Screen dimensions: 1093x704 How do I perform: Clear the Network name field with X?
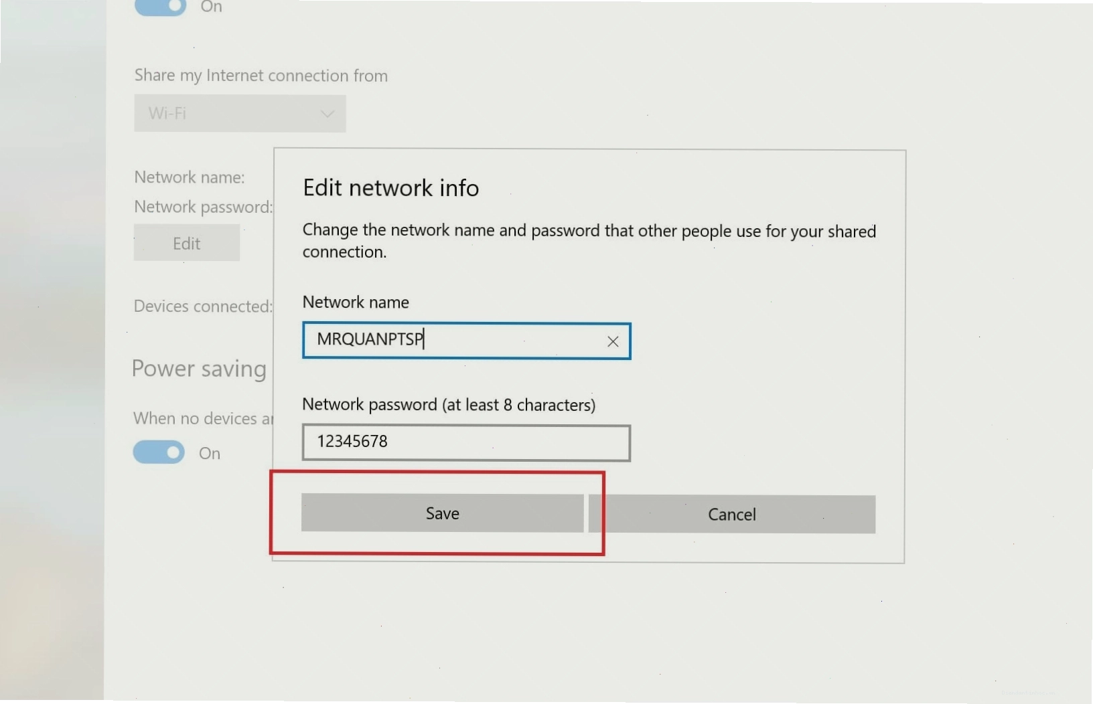click(613, 341)
